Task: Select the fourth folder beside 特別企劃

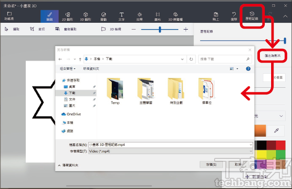Action: 207,91
